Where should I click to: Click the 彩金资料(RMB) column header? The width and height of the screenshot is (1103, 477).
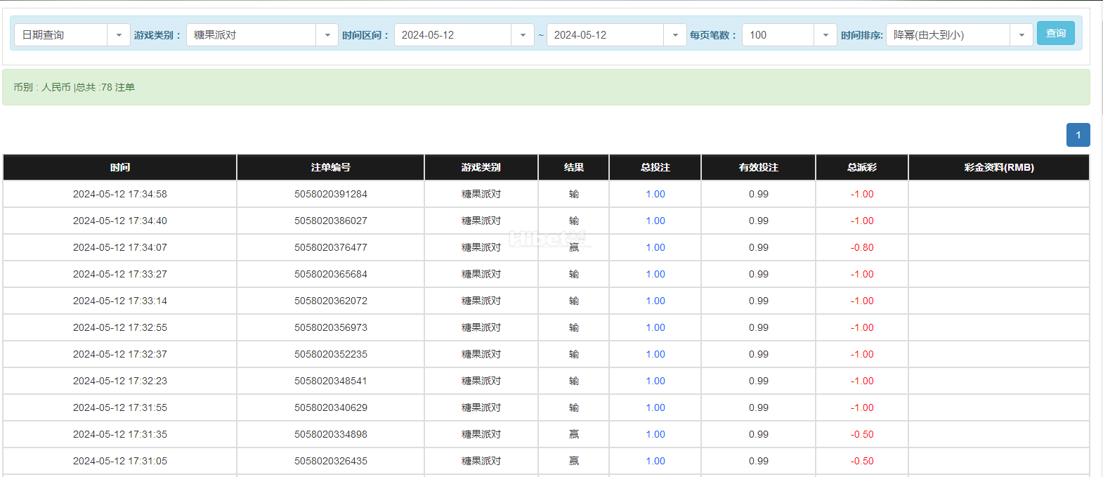coord(999,167)
